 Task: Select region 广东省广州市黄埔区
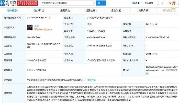click(36, 60)
